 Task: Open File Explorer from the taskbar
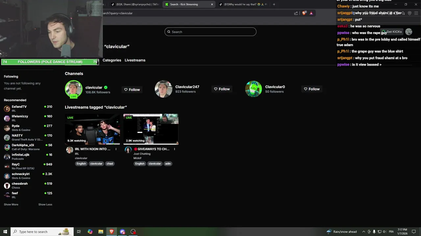(101, 232)
